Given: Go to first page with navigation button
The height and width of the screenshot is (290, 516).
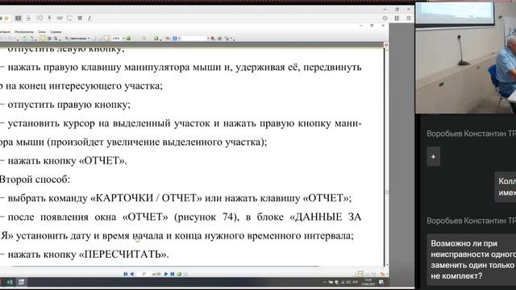Looking at the screenshot, I should click(126, 274).
